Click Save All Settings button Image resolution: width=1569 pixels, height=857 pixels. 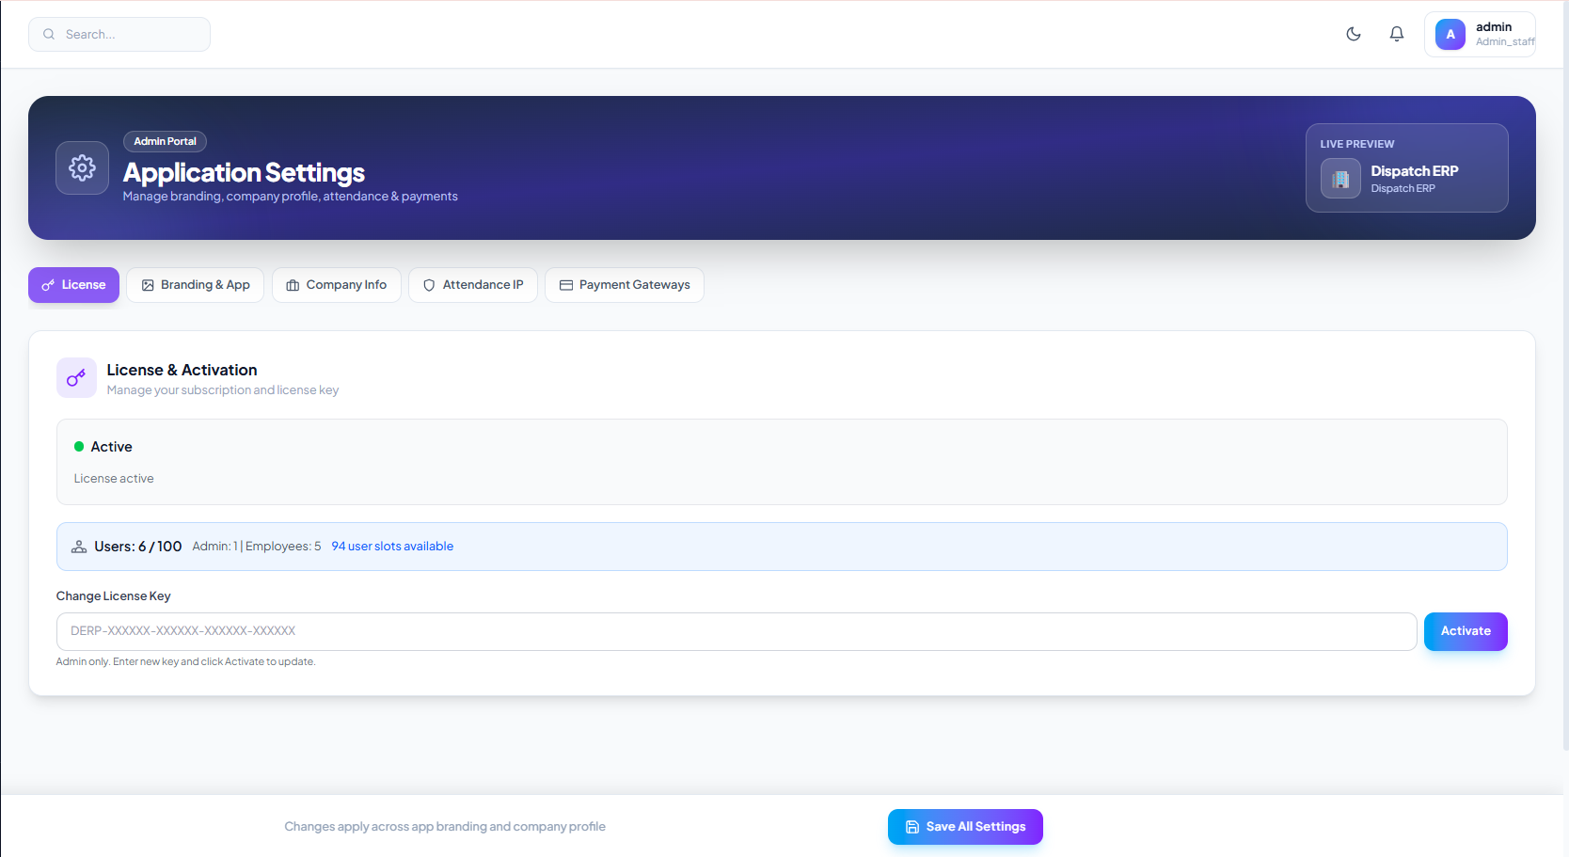(x=965, y=827)
